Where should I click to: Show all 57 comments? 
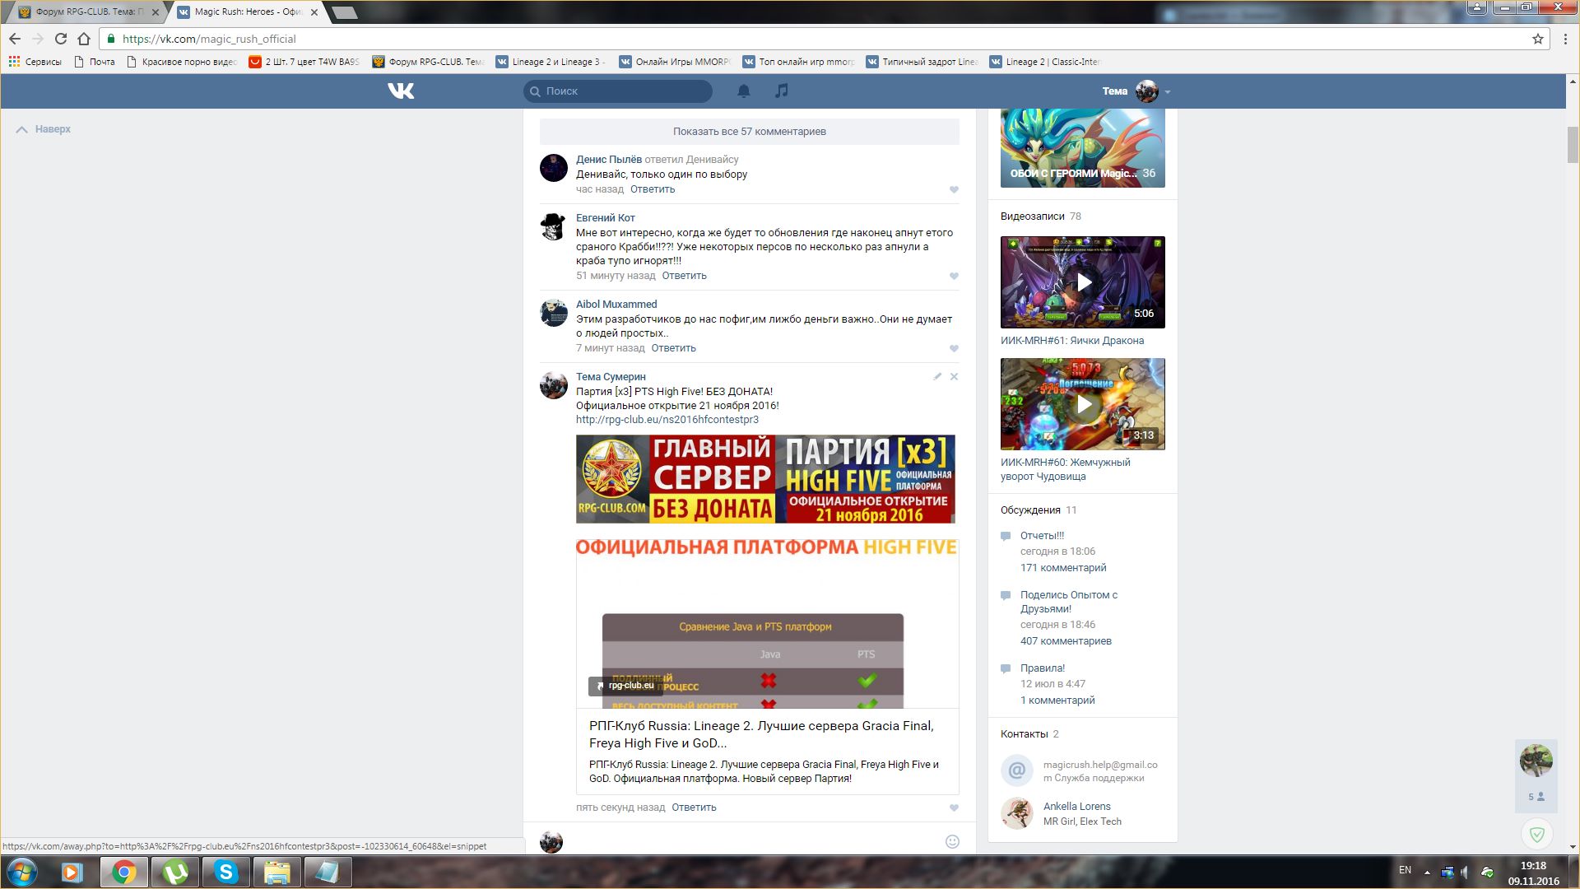[x=750, y=132]
